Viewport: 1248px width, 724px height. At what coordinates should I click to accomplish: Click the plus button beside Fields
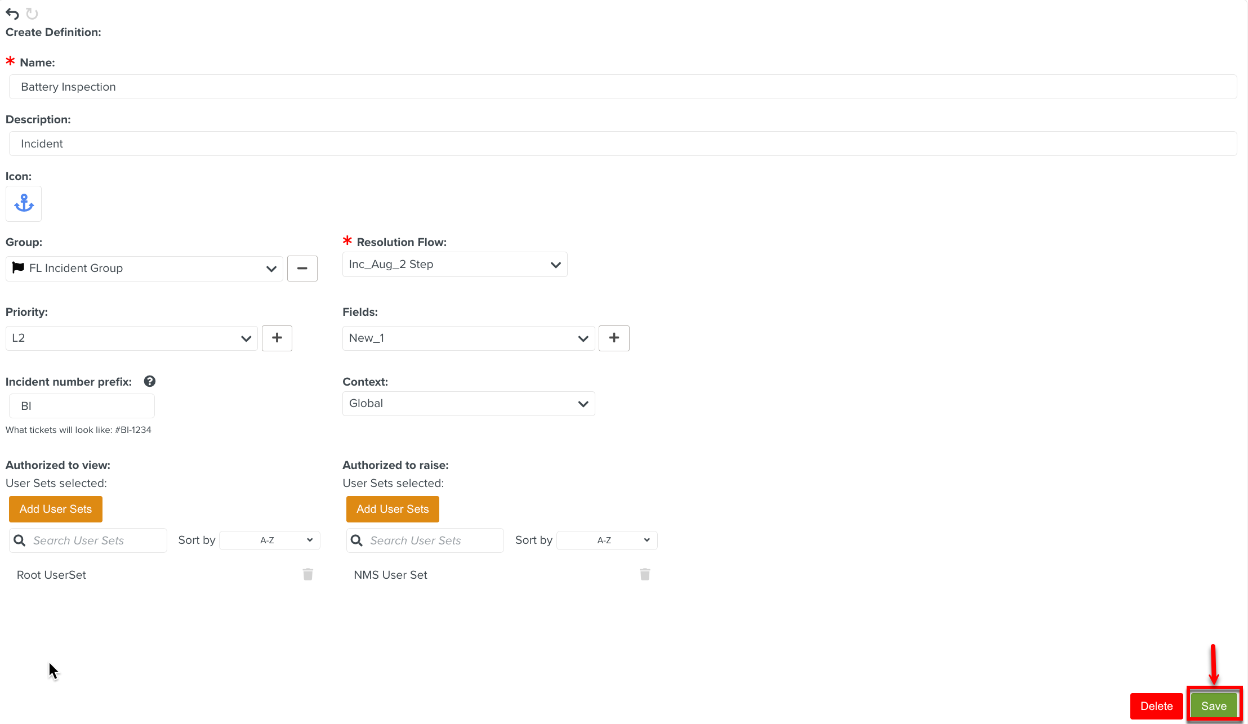click(x=613, y=338)
